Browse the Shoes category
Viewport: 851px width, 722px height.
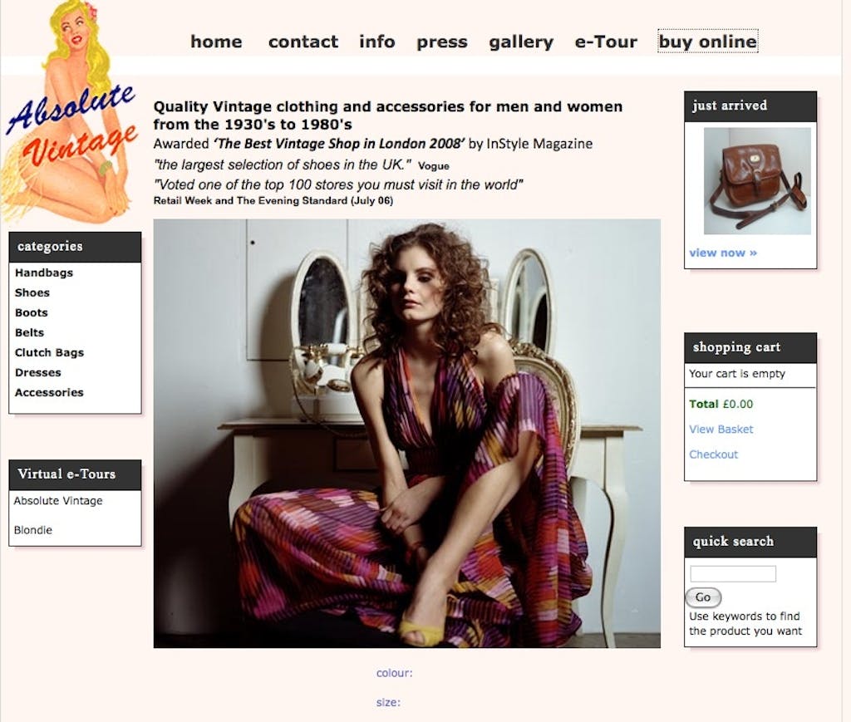32,293
